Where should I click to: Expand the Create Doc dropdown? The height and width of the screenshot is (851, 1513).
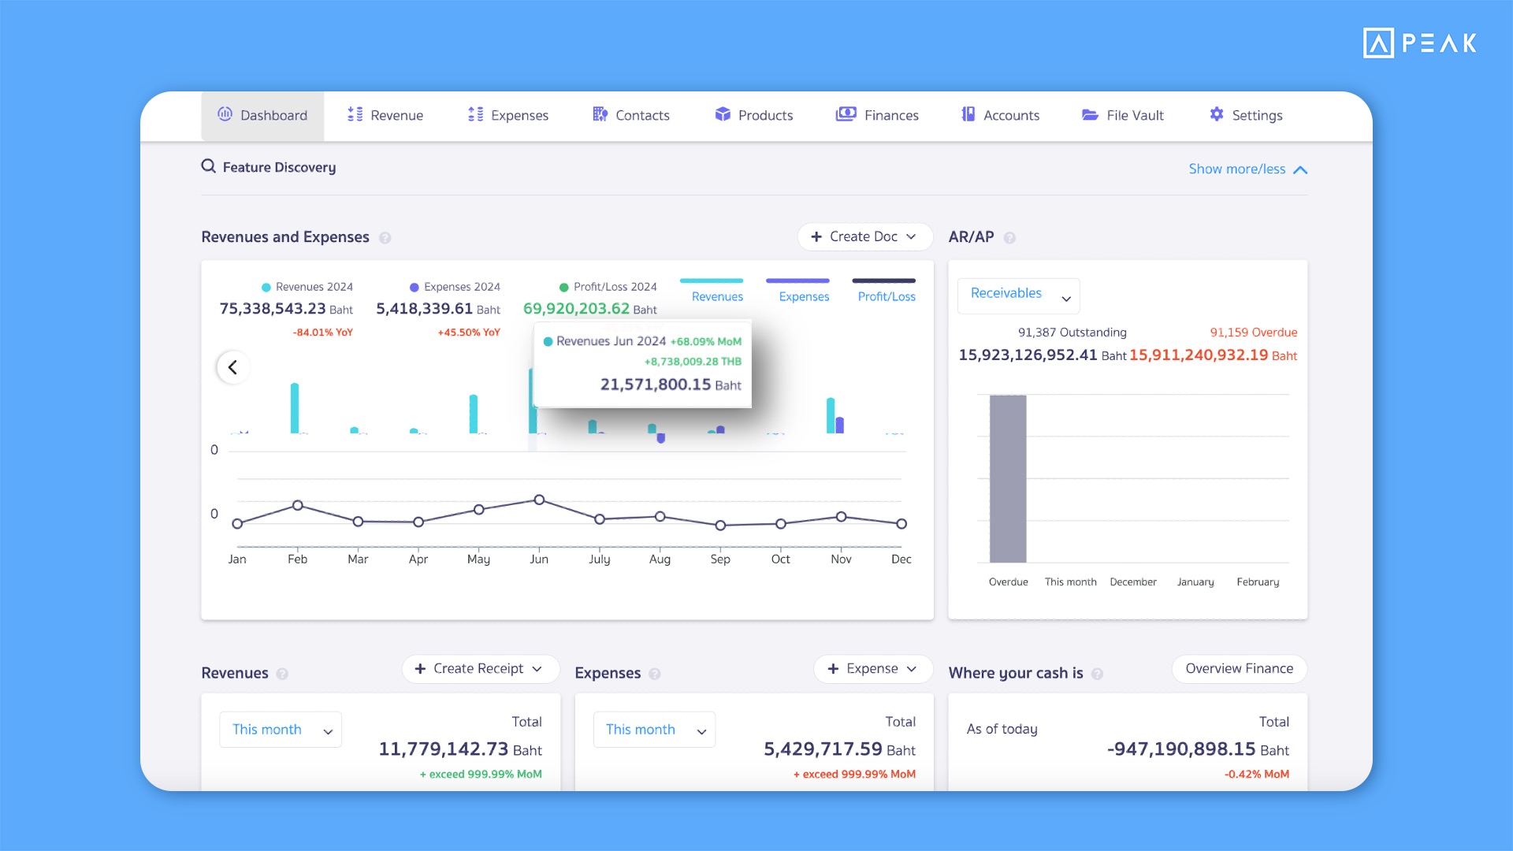click(864, 236)
